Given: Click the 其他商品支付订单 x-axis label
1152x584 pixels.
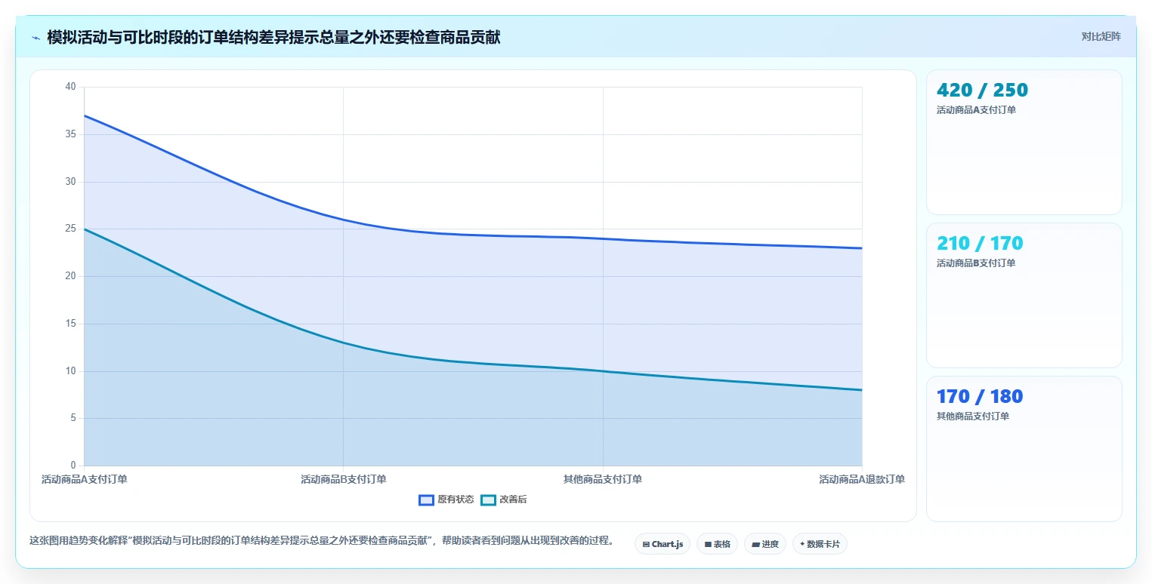Looking at the screenshot, I should tap(603, 479).
